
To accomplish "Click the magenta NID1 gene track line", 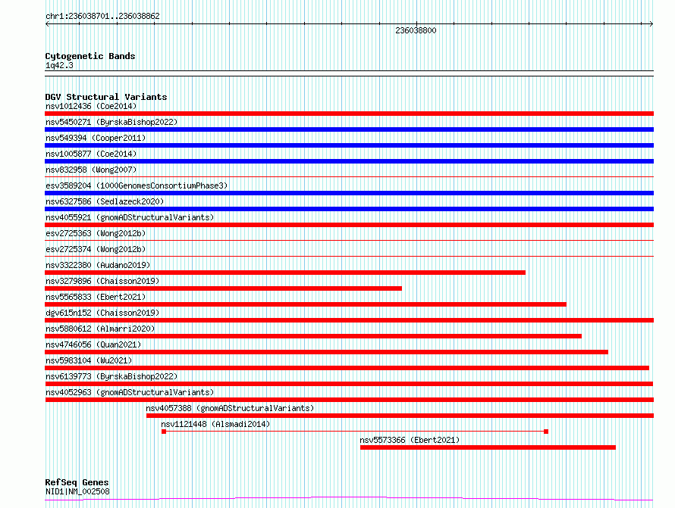I will tap(349, 499).
